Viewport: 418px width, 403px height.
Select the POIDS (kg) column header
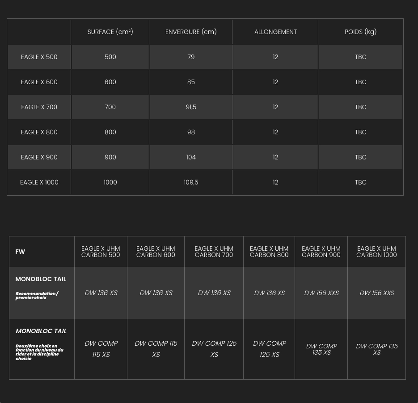pyautogui.click(x=360, y=32)
